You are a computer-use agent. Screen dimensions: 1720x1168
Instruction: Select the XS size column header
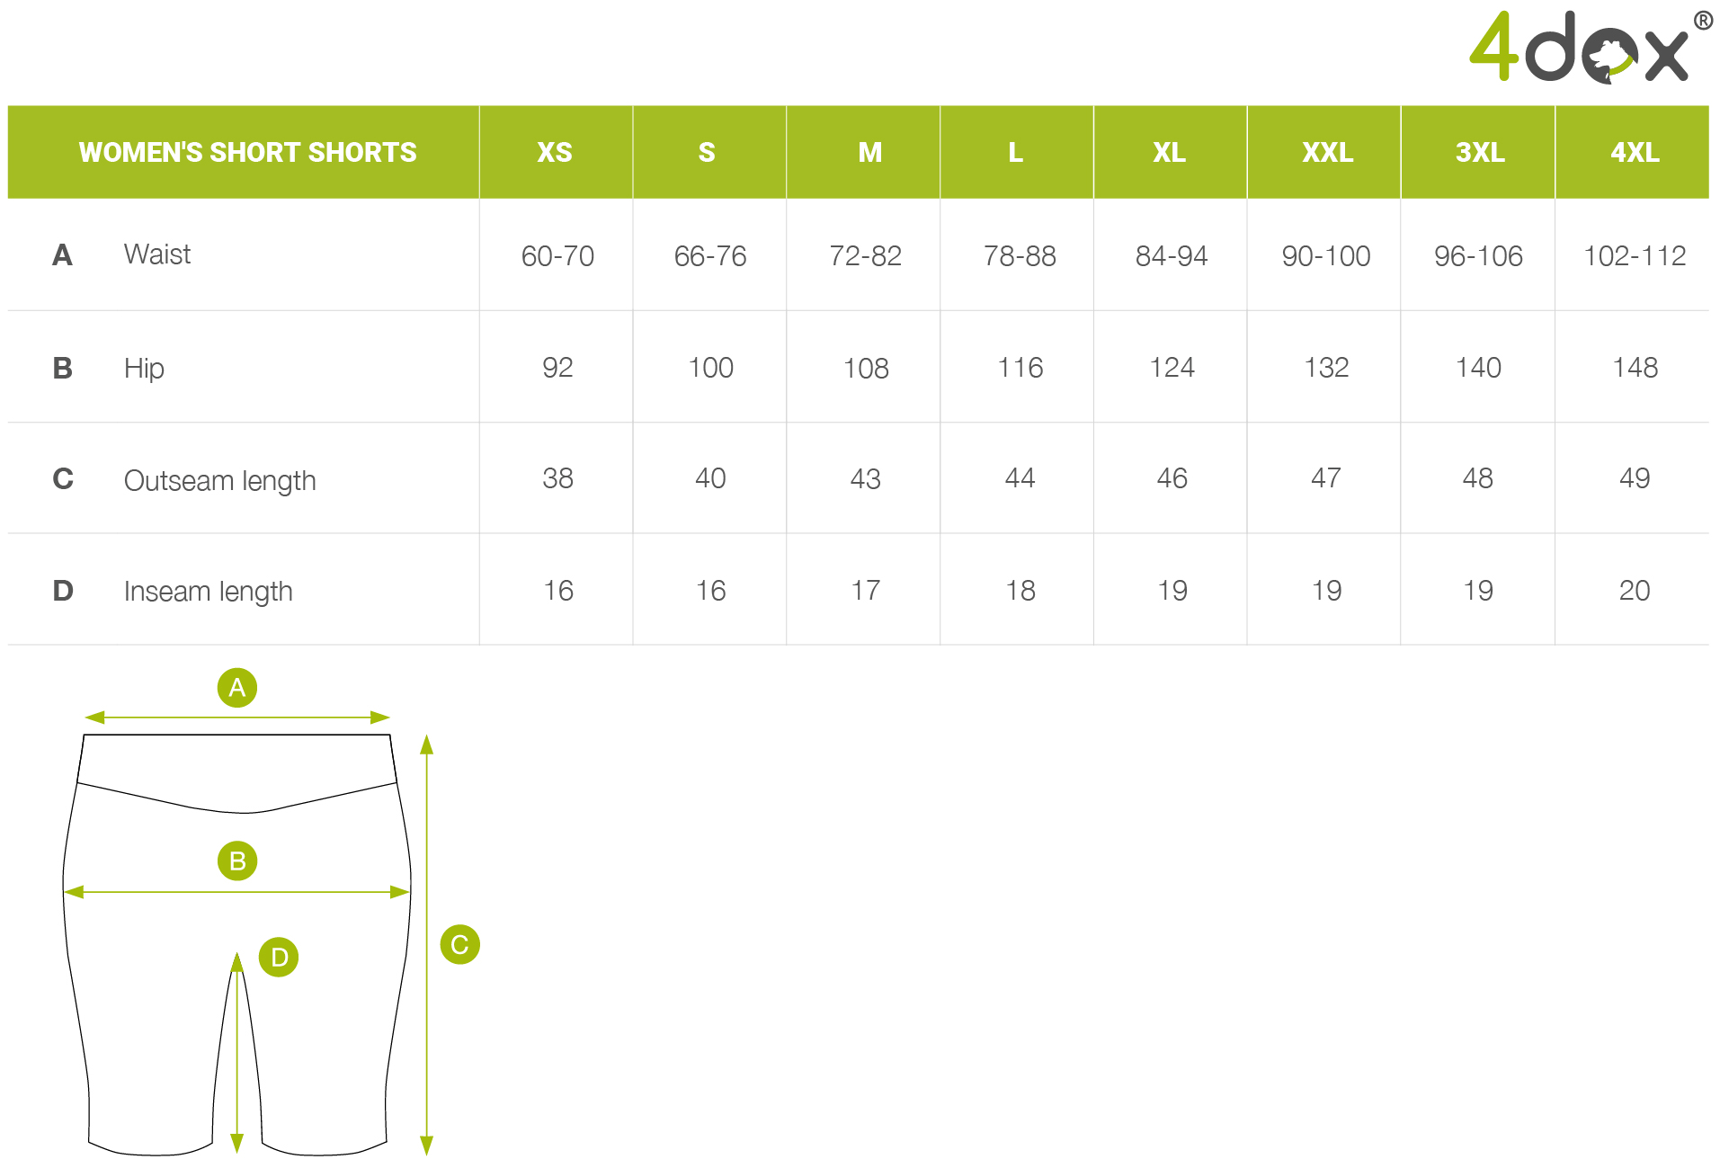556,152
